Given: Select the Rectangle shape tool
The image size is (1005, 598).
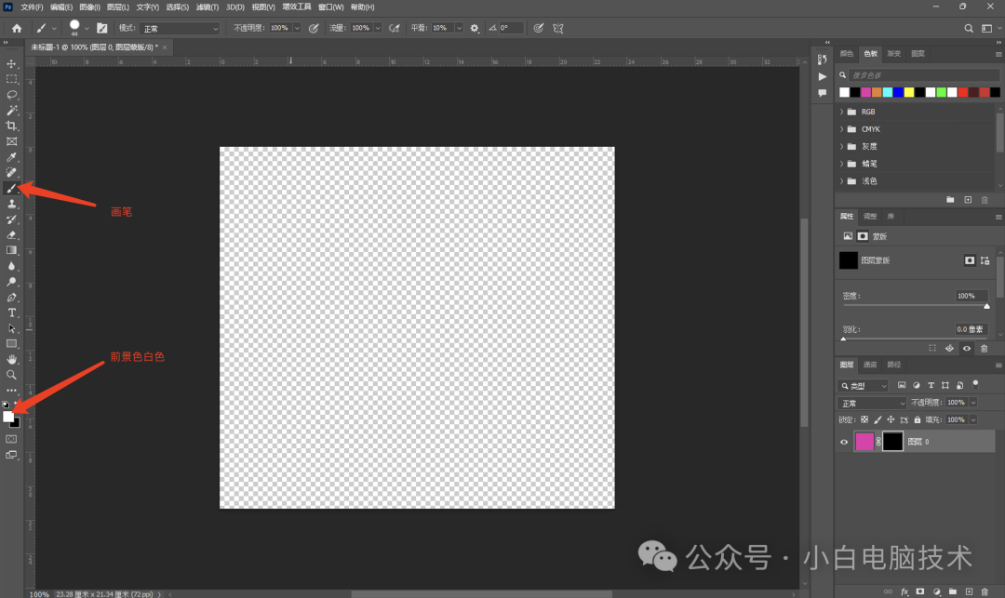Looking at the screenshot, I should [x=11, y=344].
